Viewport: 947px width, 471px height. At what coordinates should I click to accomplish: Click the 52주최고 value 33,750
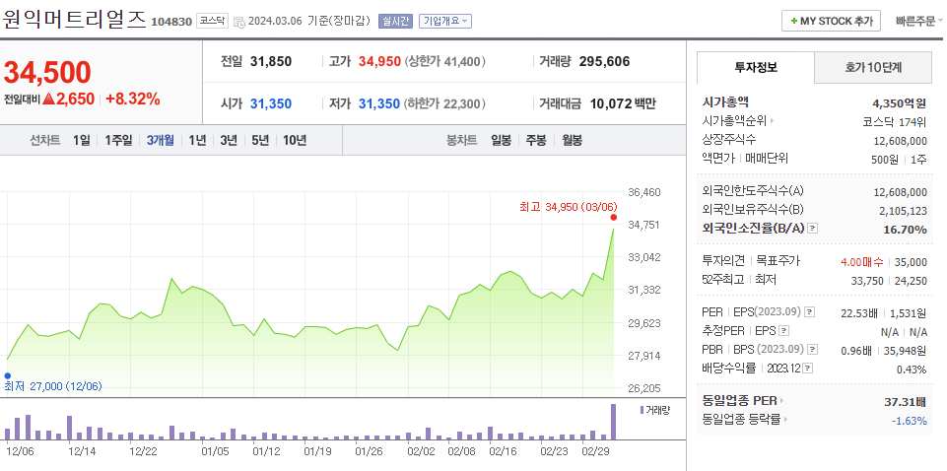click(867, 280)
